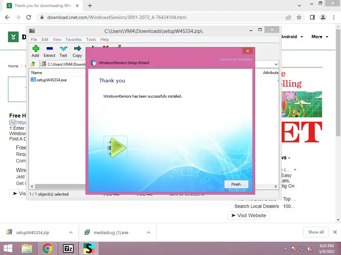Click the network tray icon

(302, 249)
